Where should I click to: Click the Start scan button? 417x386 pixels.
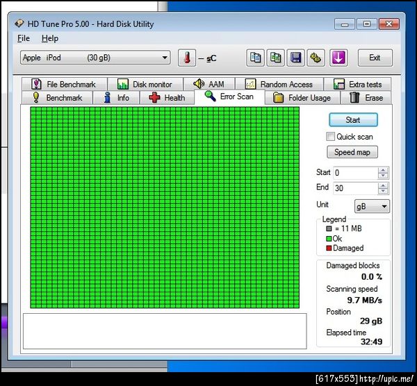353,120
